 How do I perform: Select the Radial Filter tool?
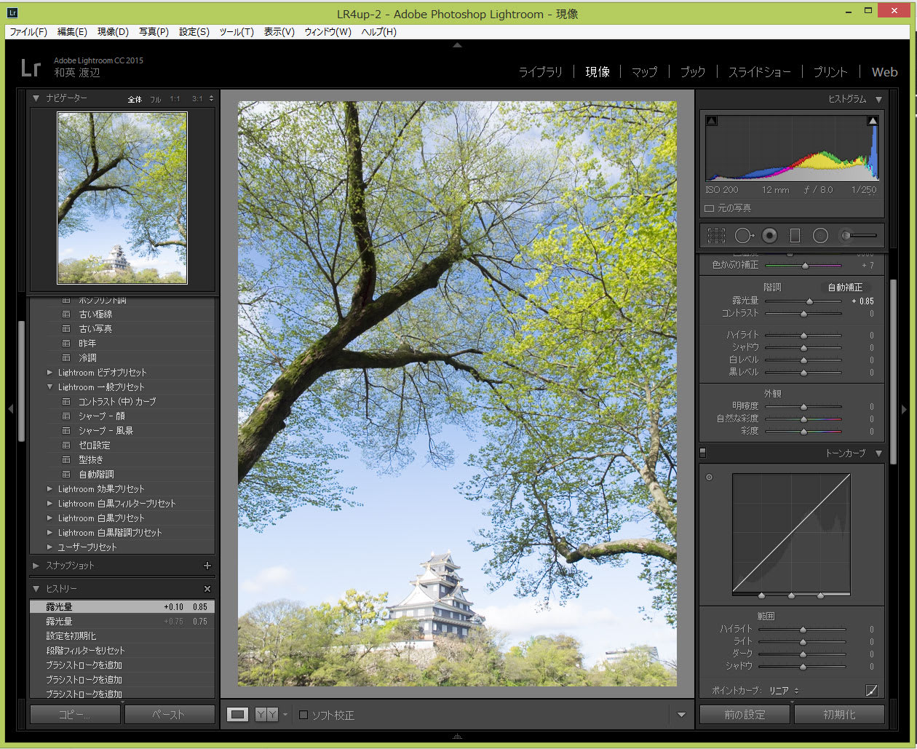point(820,235)
